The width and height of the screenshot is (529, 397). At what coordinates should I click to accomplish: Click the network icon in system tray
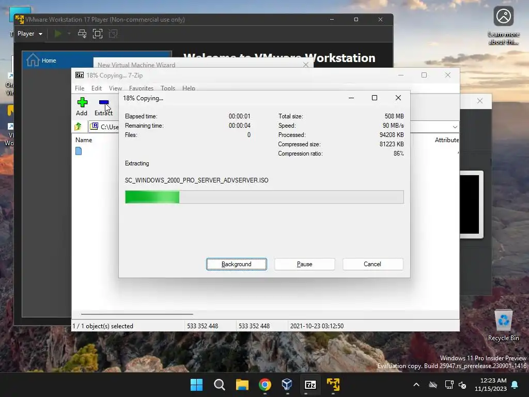pos(449,385)
